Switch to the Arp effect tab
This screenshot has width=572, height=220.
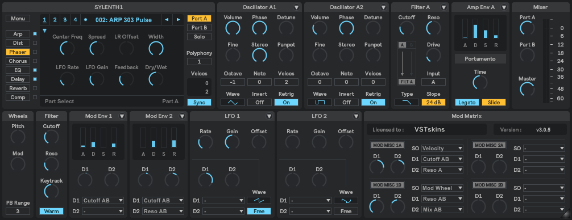[x=18, y=34]
